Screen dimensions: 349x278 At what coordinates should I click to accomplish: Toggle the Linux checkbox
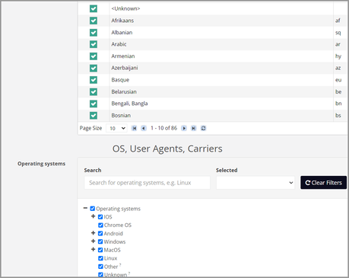pos(100,258)
